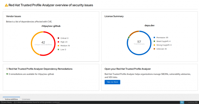Click '2 direct vulnerabilities found' status text
Viewport: 199px width, 104px height.
coord(38,102)
